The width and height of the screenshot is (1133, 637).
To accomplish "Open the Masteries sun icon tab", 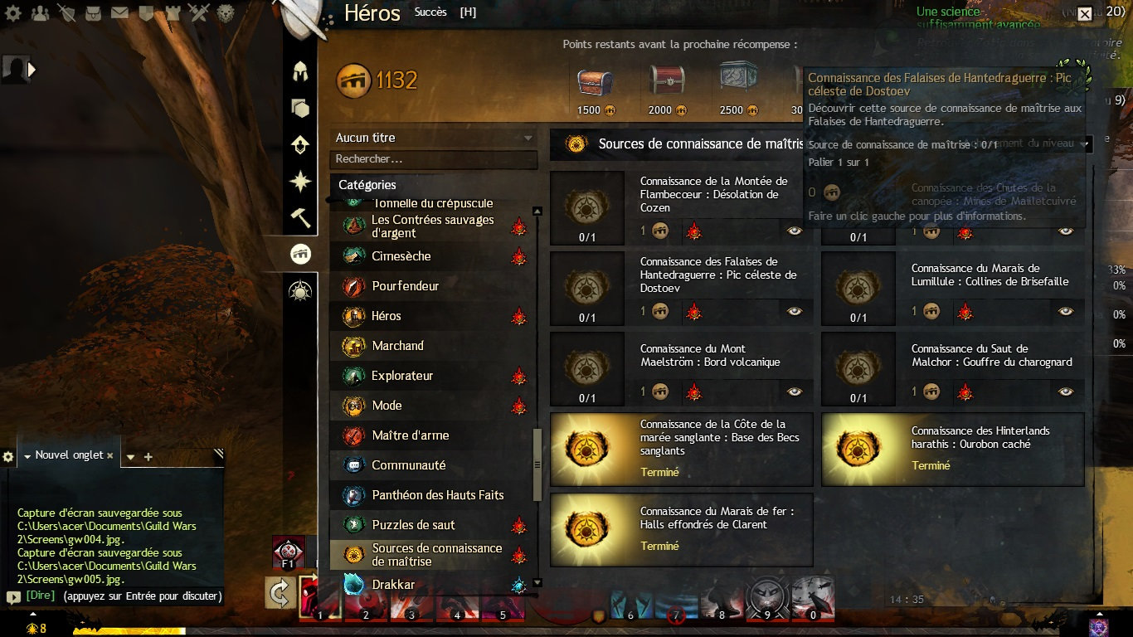I will tap(300, 290).
